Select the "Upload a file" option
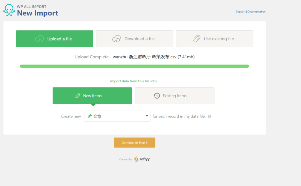The image size is (301, 186). [x=59, y=39]
